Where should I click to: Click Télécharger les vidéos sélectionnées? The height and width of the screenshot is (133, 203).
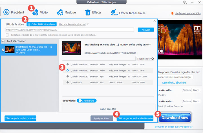tap(135, 118)
